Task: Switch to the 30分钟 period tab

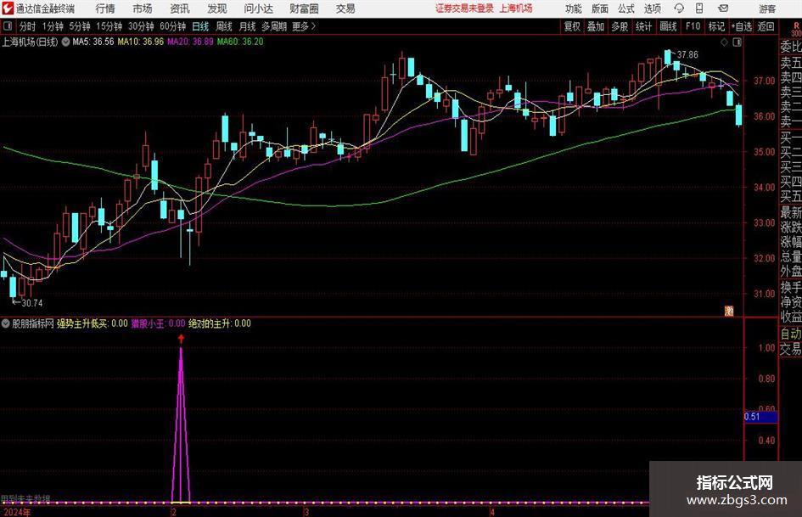Action: click(x=141, y=26)
